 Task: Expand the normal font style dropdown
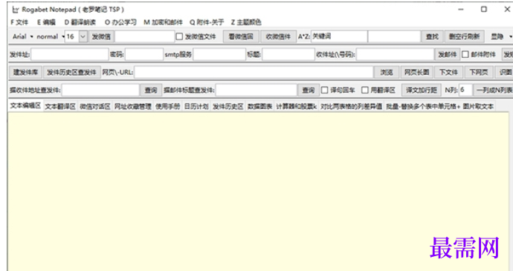click(x=50, y=36)
